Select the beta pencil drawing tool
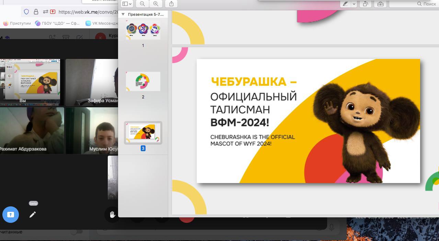Viewport: 439px width, 241px height. (x=33, y=215)
